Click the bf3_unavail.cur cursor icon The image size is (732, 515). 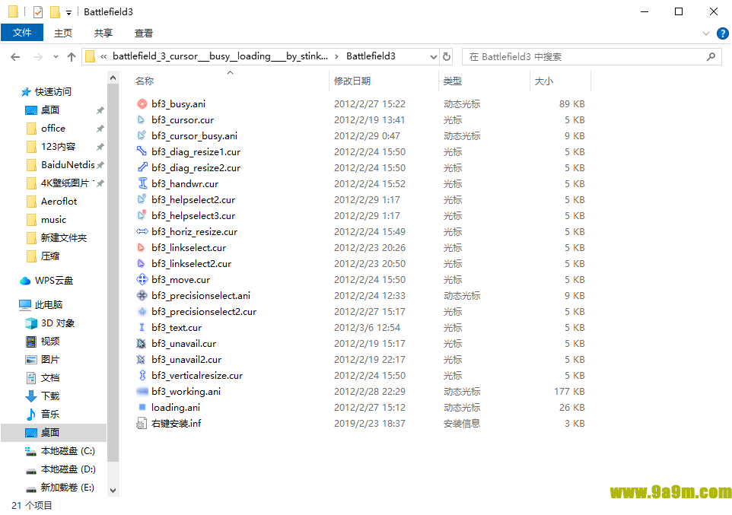[x=142, y=344]
